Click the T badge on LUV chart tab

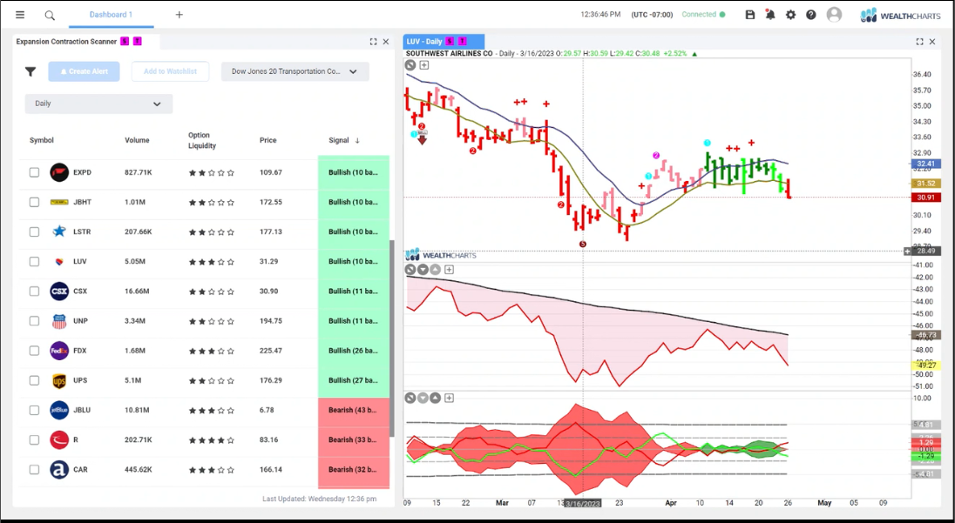(x=463, y=42)
